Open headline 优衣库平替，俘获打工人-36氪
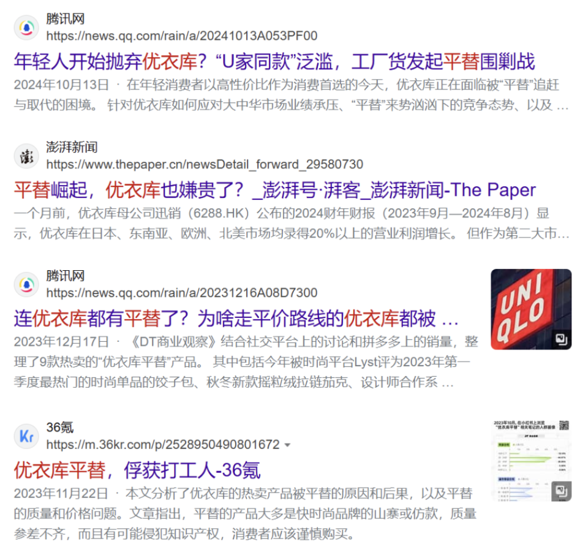Image resolution: width=588 pixels, height=552 pixels. pos(137,471)
